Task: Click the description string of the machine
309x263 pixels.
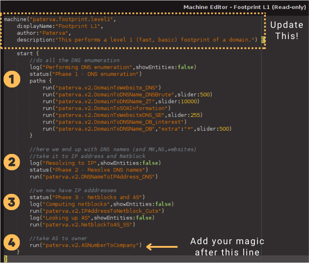Action: click(155, 40)
